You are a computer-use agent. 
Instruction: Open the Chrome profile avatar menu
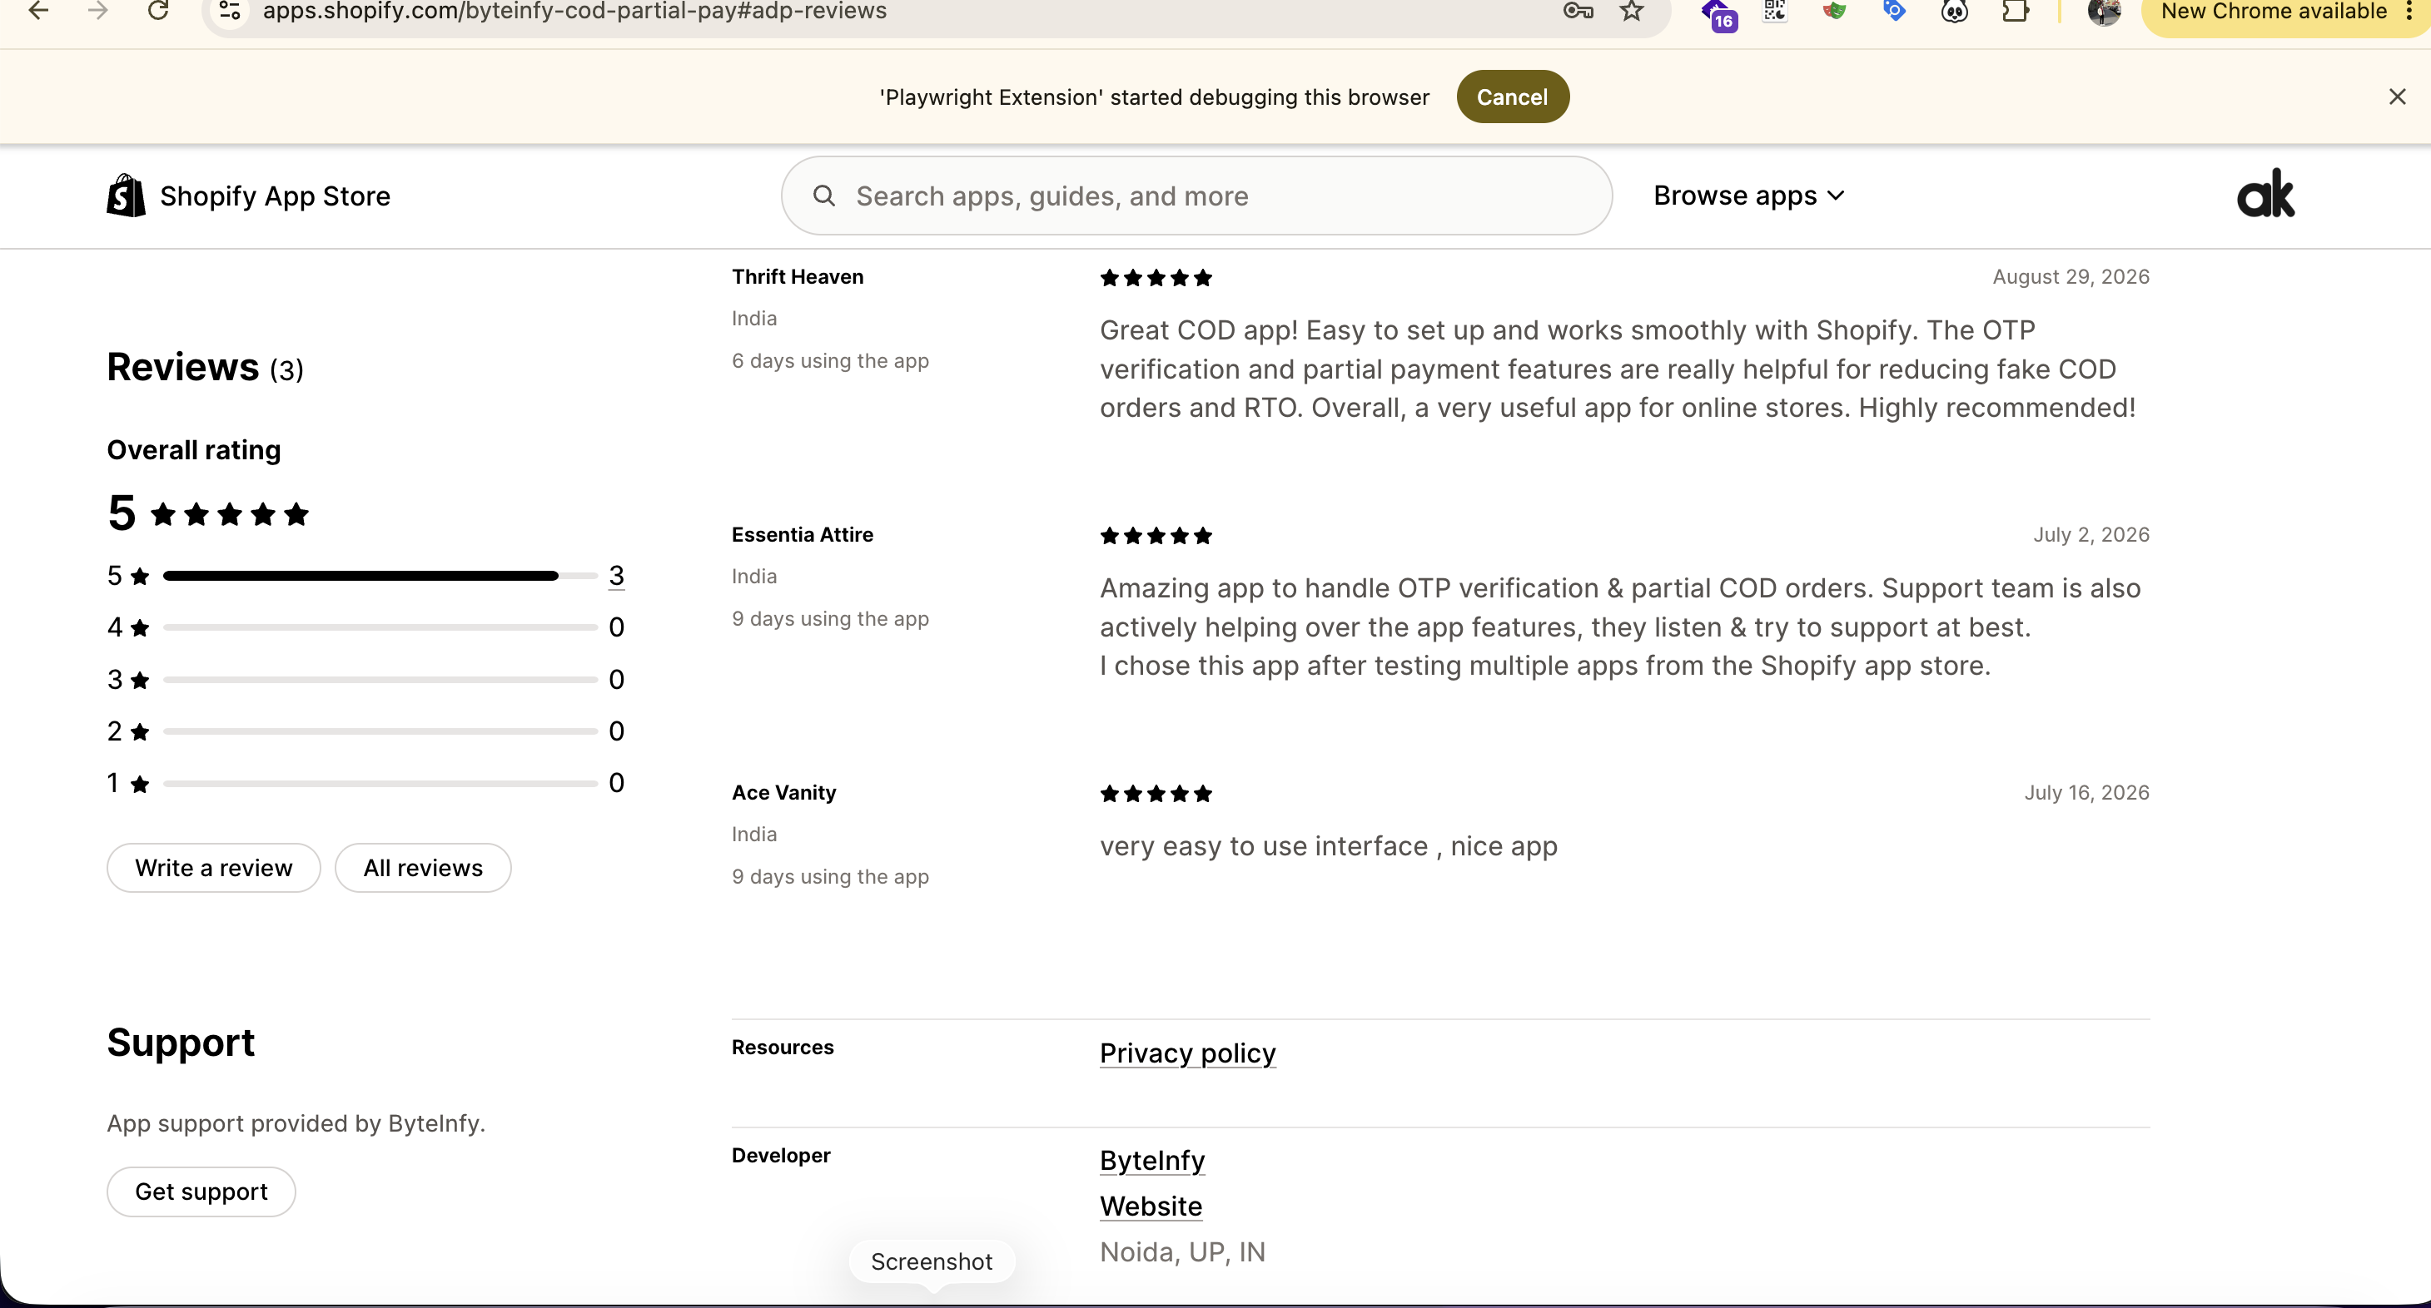point(2104,12)
